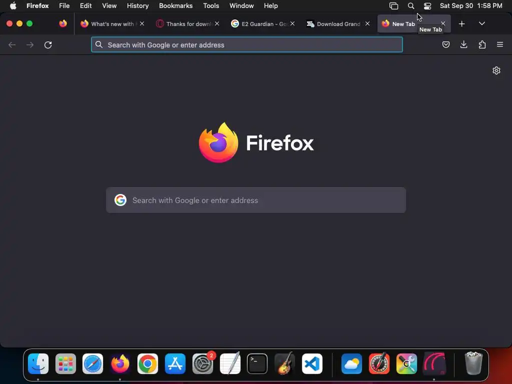
Task: Reload the current page
Action: coord(48,44)
